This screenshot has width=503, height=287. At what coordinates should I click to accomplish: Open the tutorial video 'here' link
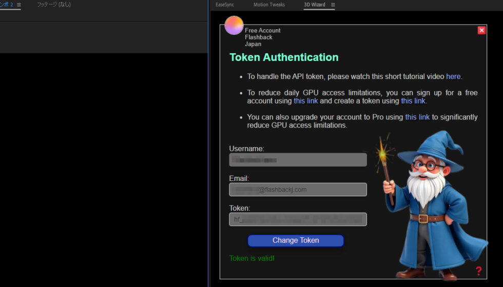[453, 76]
